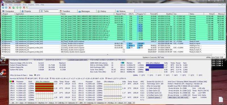
Task: Open the Network dropdown button
Action: [72, 103]
